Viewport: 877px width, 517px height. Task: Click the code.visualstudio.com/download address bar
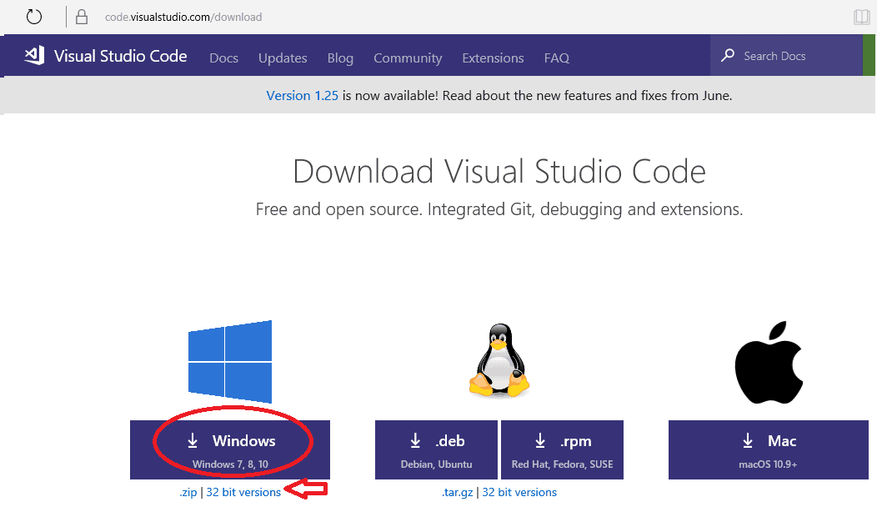click(183, 17)
